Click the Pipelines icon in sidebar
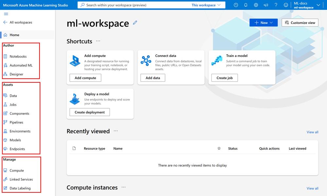 tap(6, 122)
